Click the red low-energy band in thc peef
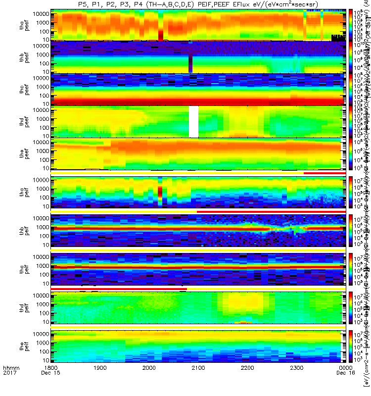Screen dimensions: 371x396 198,102
